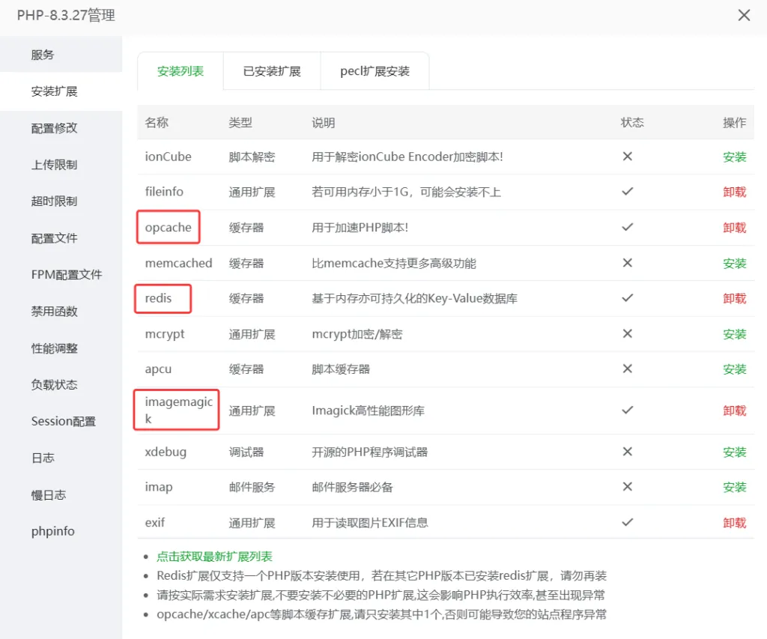Switch to the 已安装扩展 tab
This screenshot has height=639, width=767.
pos(272,70)
